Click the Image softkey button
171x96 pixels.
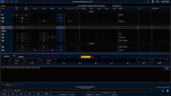[38, 94]
